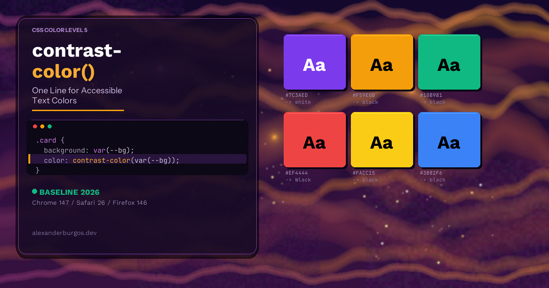Click the browser versions line 'Chrome 147 / Safari 26'
Image resolution: width=549 pixels, height=288 pixels.
(x=90, y=203)
